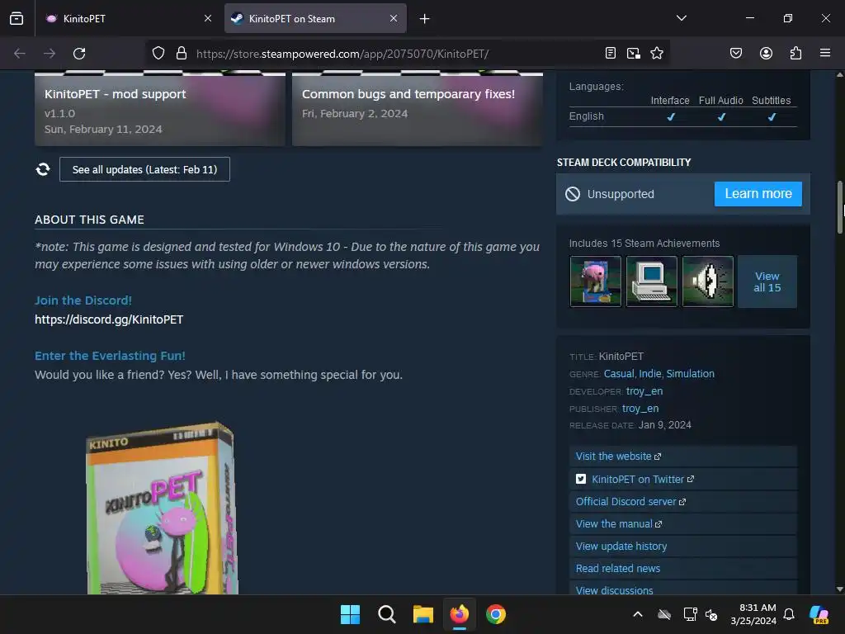The width and height of the screenshot is (845, 634).
Task: Save page to Pocket
Action: 736,54
